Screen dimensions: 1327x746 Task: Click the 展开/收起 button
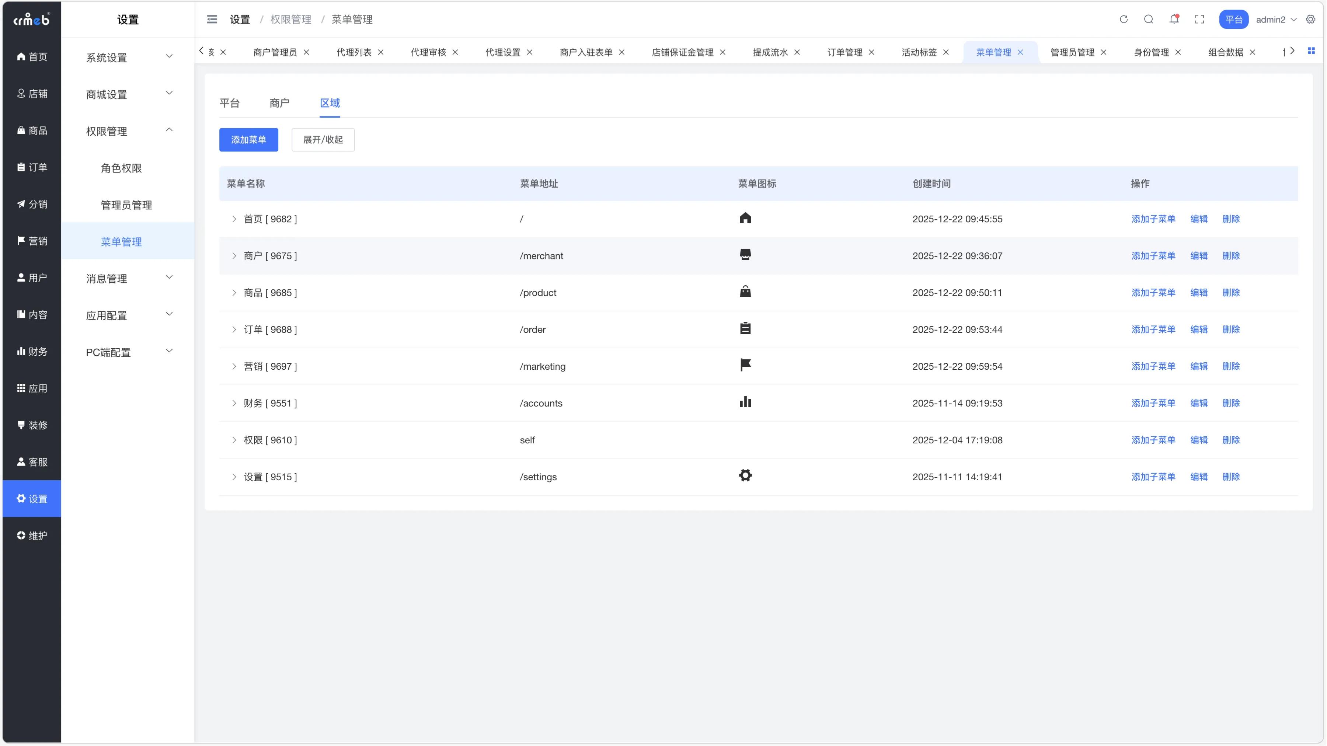point(323,140)
